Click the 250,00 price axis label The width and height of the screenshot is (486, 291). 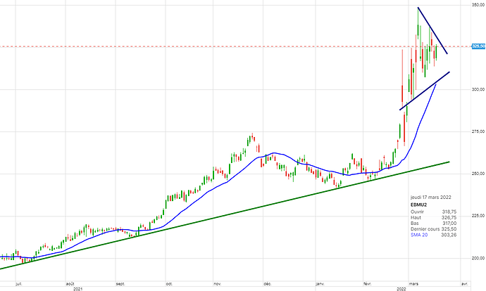click(x=478, y=174)
